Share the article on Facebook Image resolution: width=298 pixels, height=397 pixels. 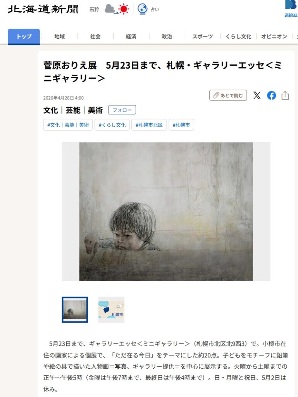tap(271, 95)
